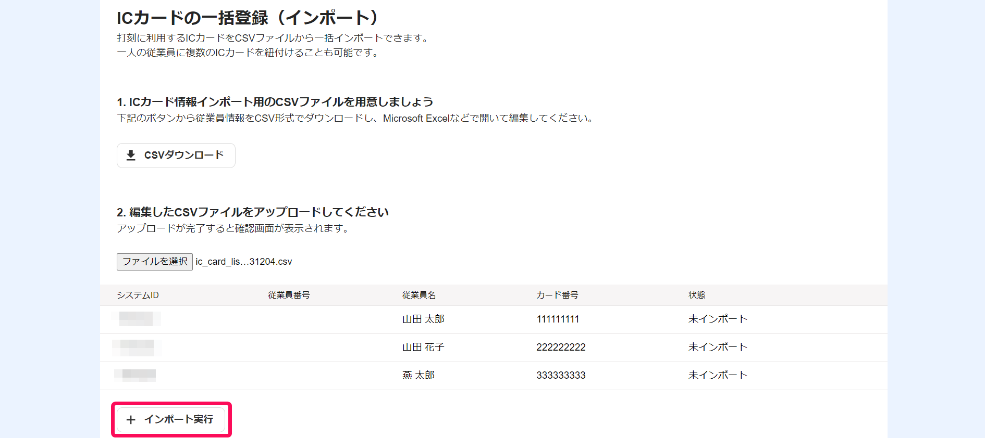Click the selected file name ic_card_lis…31204.csv
The width and height of the screenshot is (985, 438).
(x=244, y=262)
